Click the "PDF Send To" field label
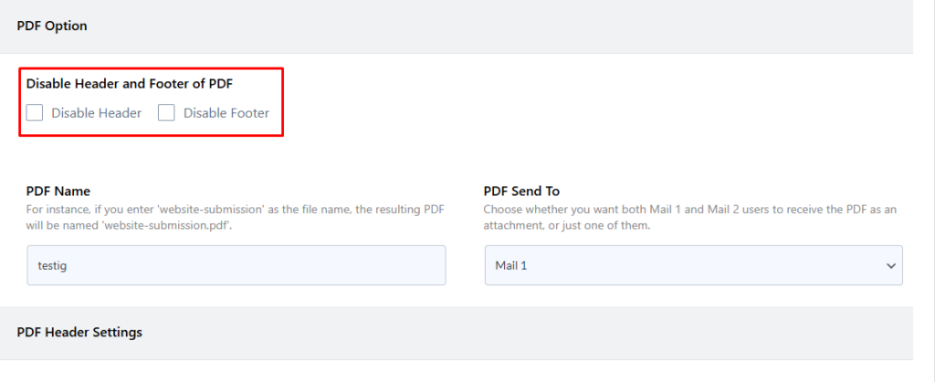This screenshot has width=935, height=382. click(521, 191)
